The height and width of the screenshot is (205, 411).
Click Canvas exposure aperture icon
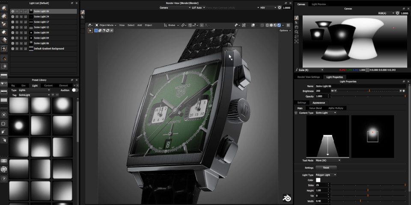tap(398, 13)
